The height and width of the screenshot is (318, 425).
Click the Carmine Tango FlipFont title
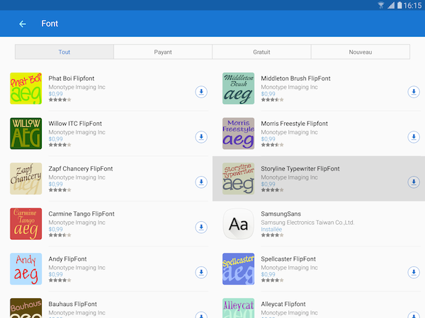click(81, 214)
